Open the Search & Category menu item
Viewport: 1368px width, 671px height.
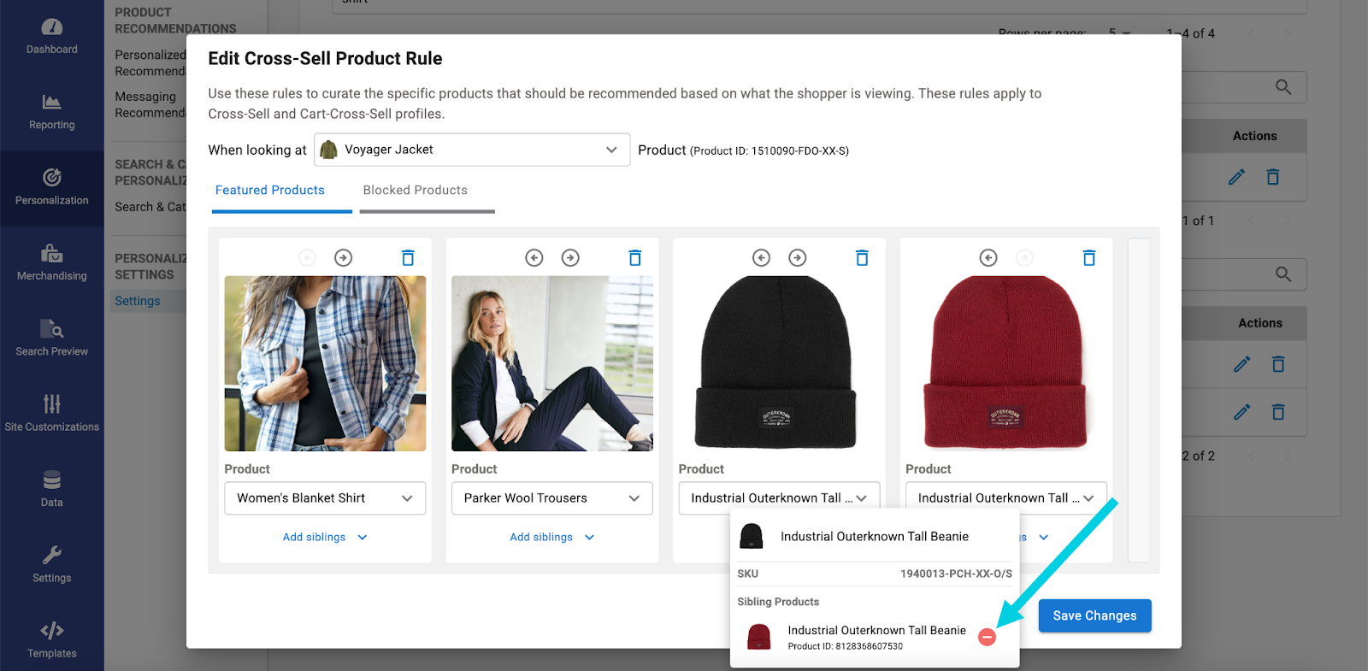pos(150,207)
